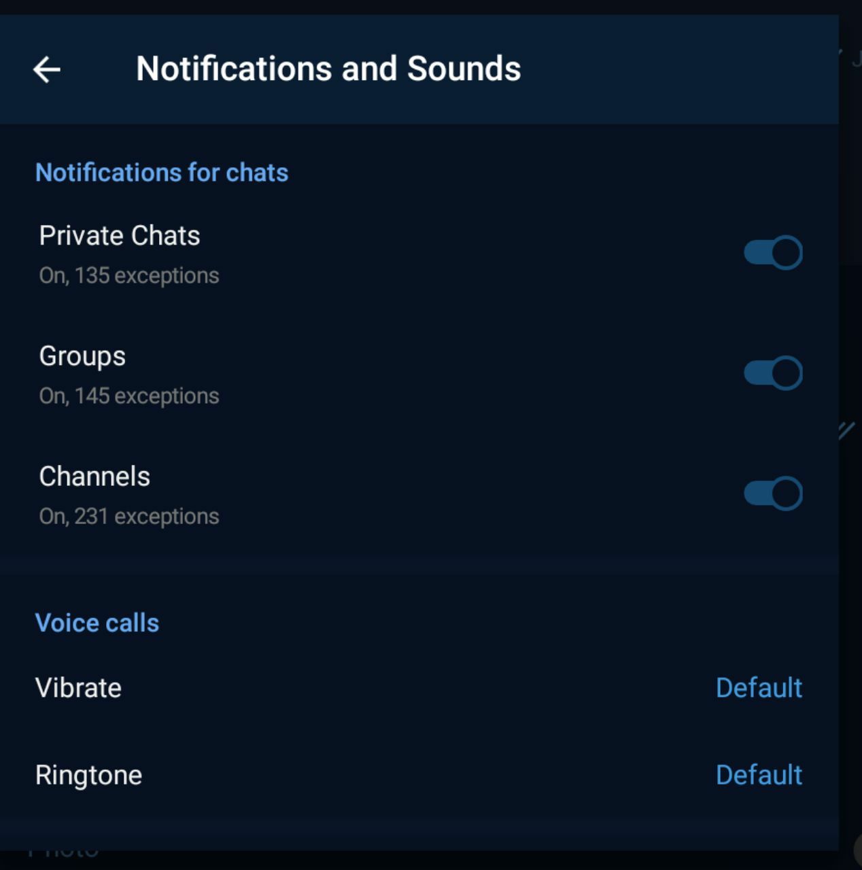Click the Notifications and Sounds title

pyautogui.click(x=328, y=69)
